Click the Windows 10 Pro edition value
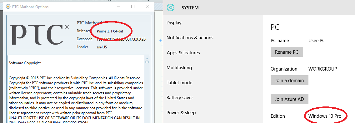Viewport: 355px width, 123px height. click(x=325, y=116)
